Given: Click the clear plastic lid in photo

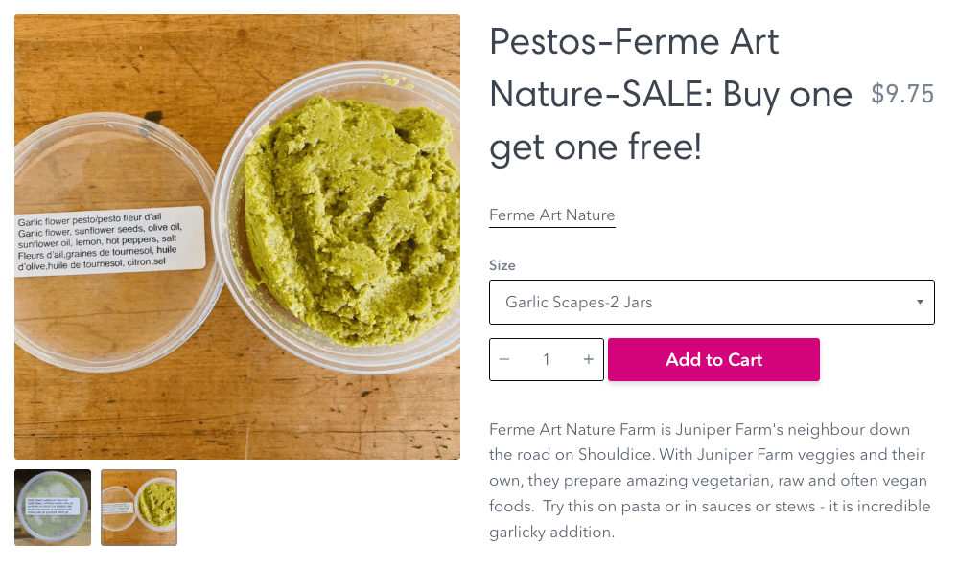Looking at the screenshot, I should pyautogui.click(x=105, y=316).
